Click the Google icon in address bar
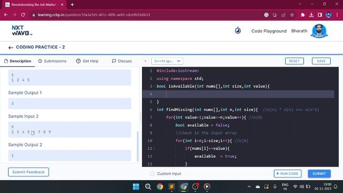Image resolution: width=343 pixels, height=193 pixels. (266, 15)
